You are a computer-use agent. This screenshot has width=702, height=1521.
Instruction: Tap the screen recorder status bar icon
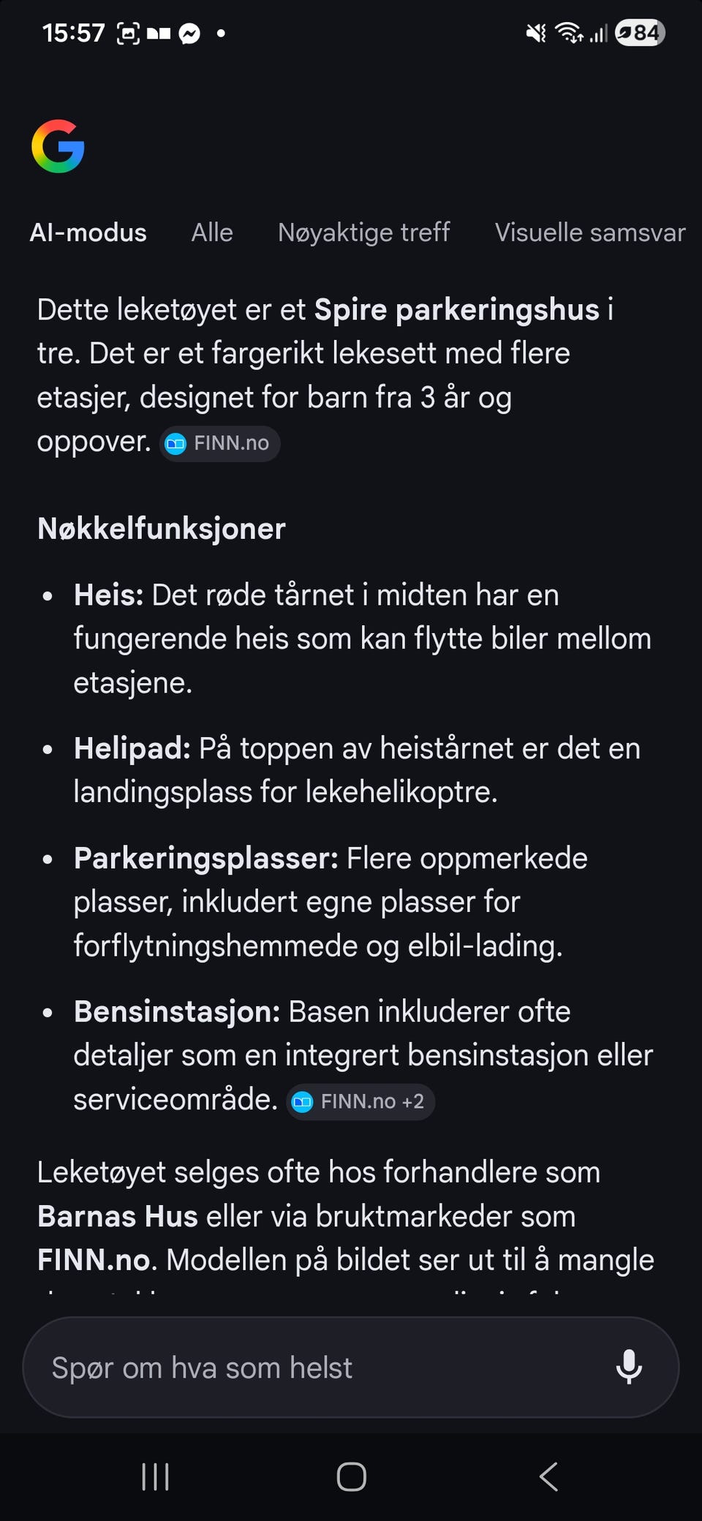128,34
